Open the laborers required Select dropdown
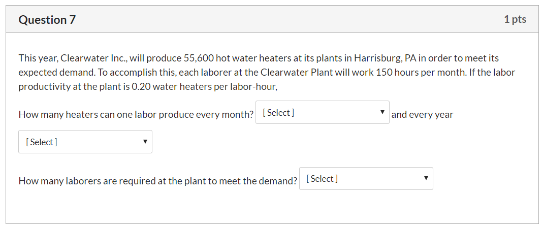This screenshot has height=227, width=543. coord(366,179)
